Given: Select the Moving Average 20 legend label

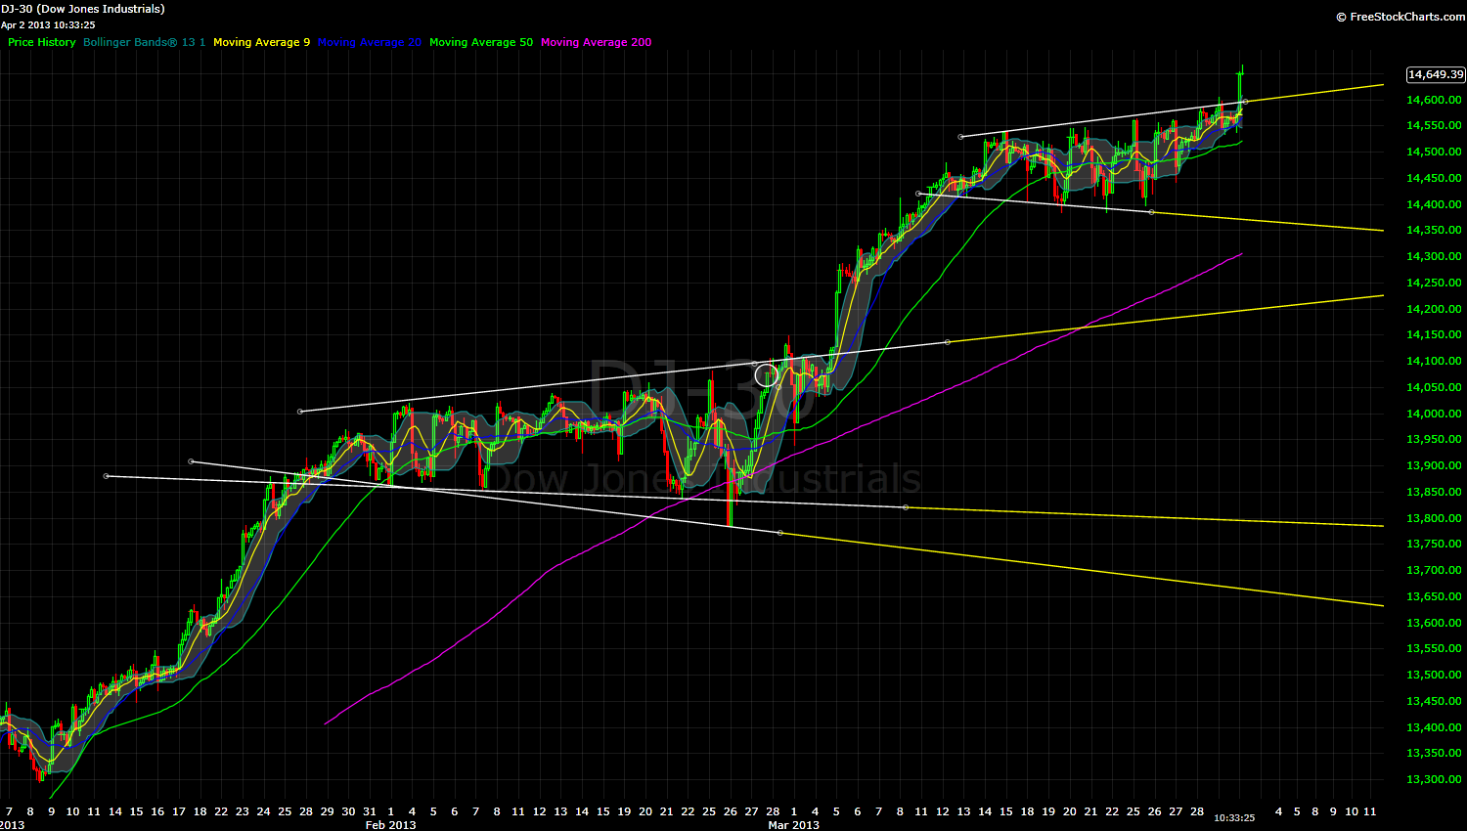Looking at the screenshot, I should coord(370,42).
